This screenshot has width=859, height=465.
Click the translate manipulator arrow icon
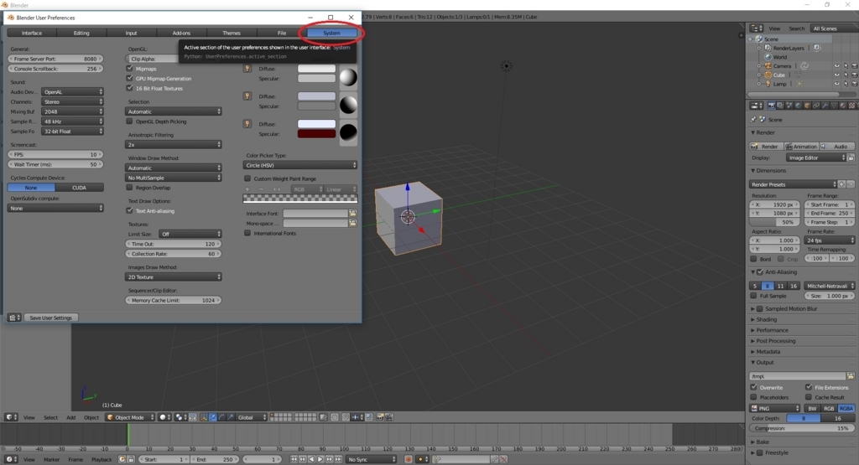click(212, 417)
